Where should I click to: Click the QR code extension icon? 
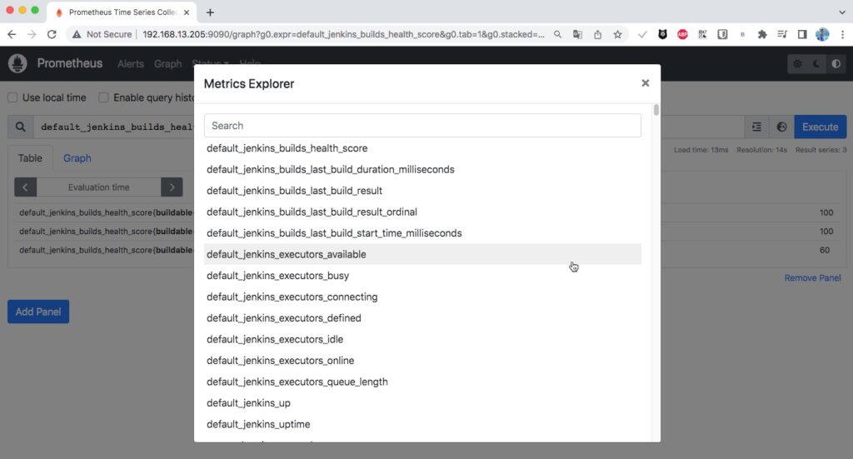(702, 34)
